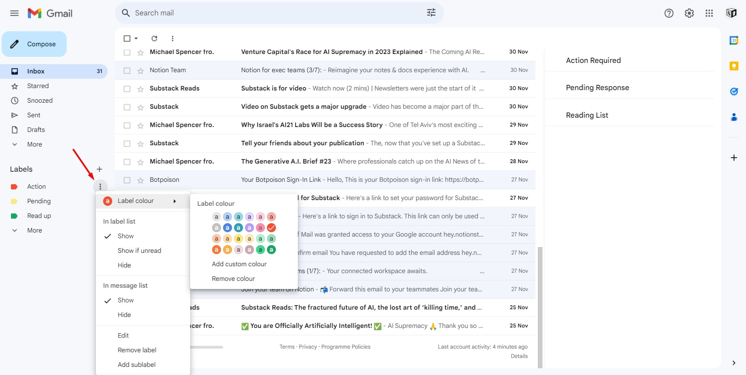The height and width of the screenshot is (375, 746).
Task: Open Google Calendar side panel
Action: (x=734, y=40)
